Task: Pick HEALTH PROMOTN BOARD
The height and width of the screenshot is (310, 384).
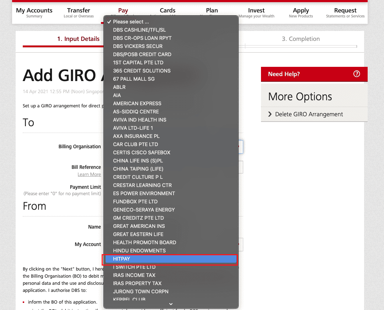Action: pyautogui.click(x=171, y=242)
